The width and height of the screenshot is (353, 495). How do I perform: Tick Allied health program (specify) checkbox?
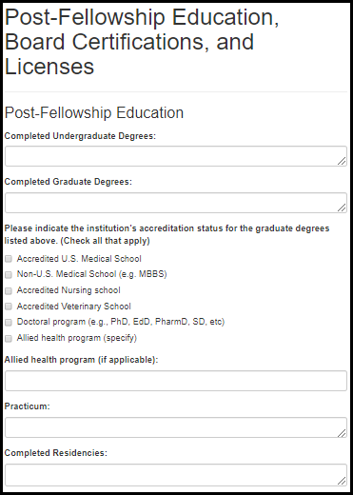pos(9,338)
